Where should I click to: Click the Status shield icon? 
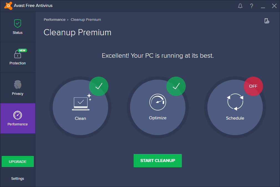17,24
